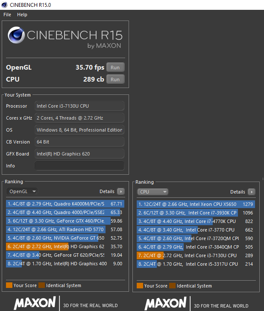This screenshot has width=264, height=311.
Task: Expand the OpenGL ranking type dropdown
Action: tap(22, 192)
